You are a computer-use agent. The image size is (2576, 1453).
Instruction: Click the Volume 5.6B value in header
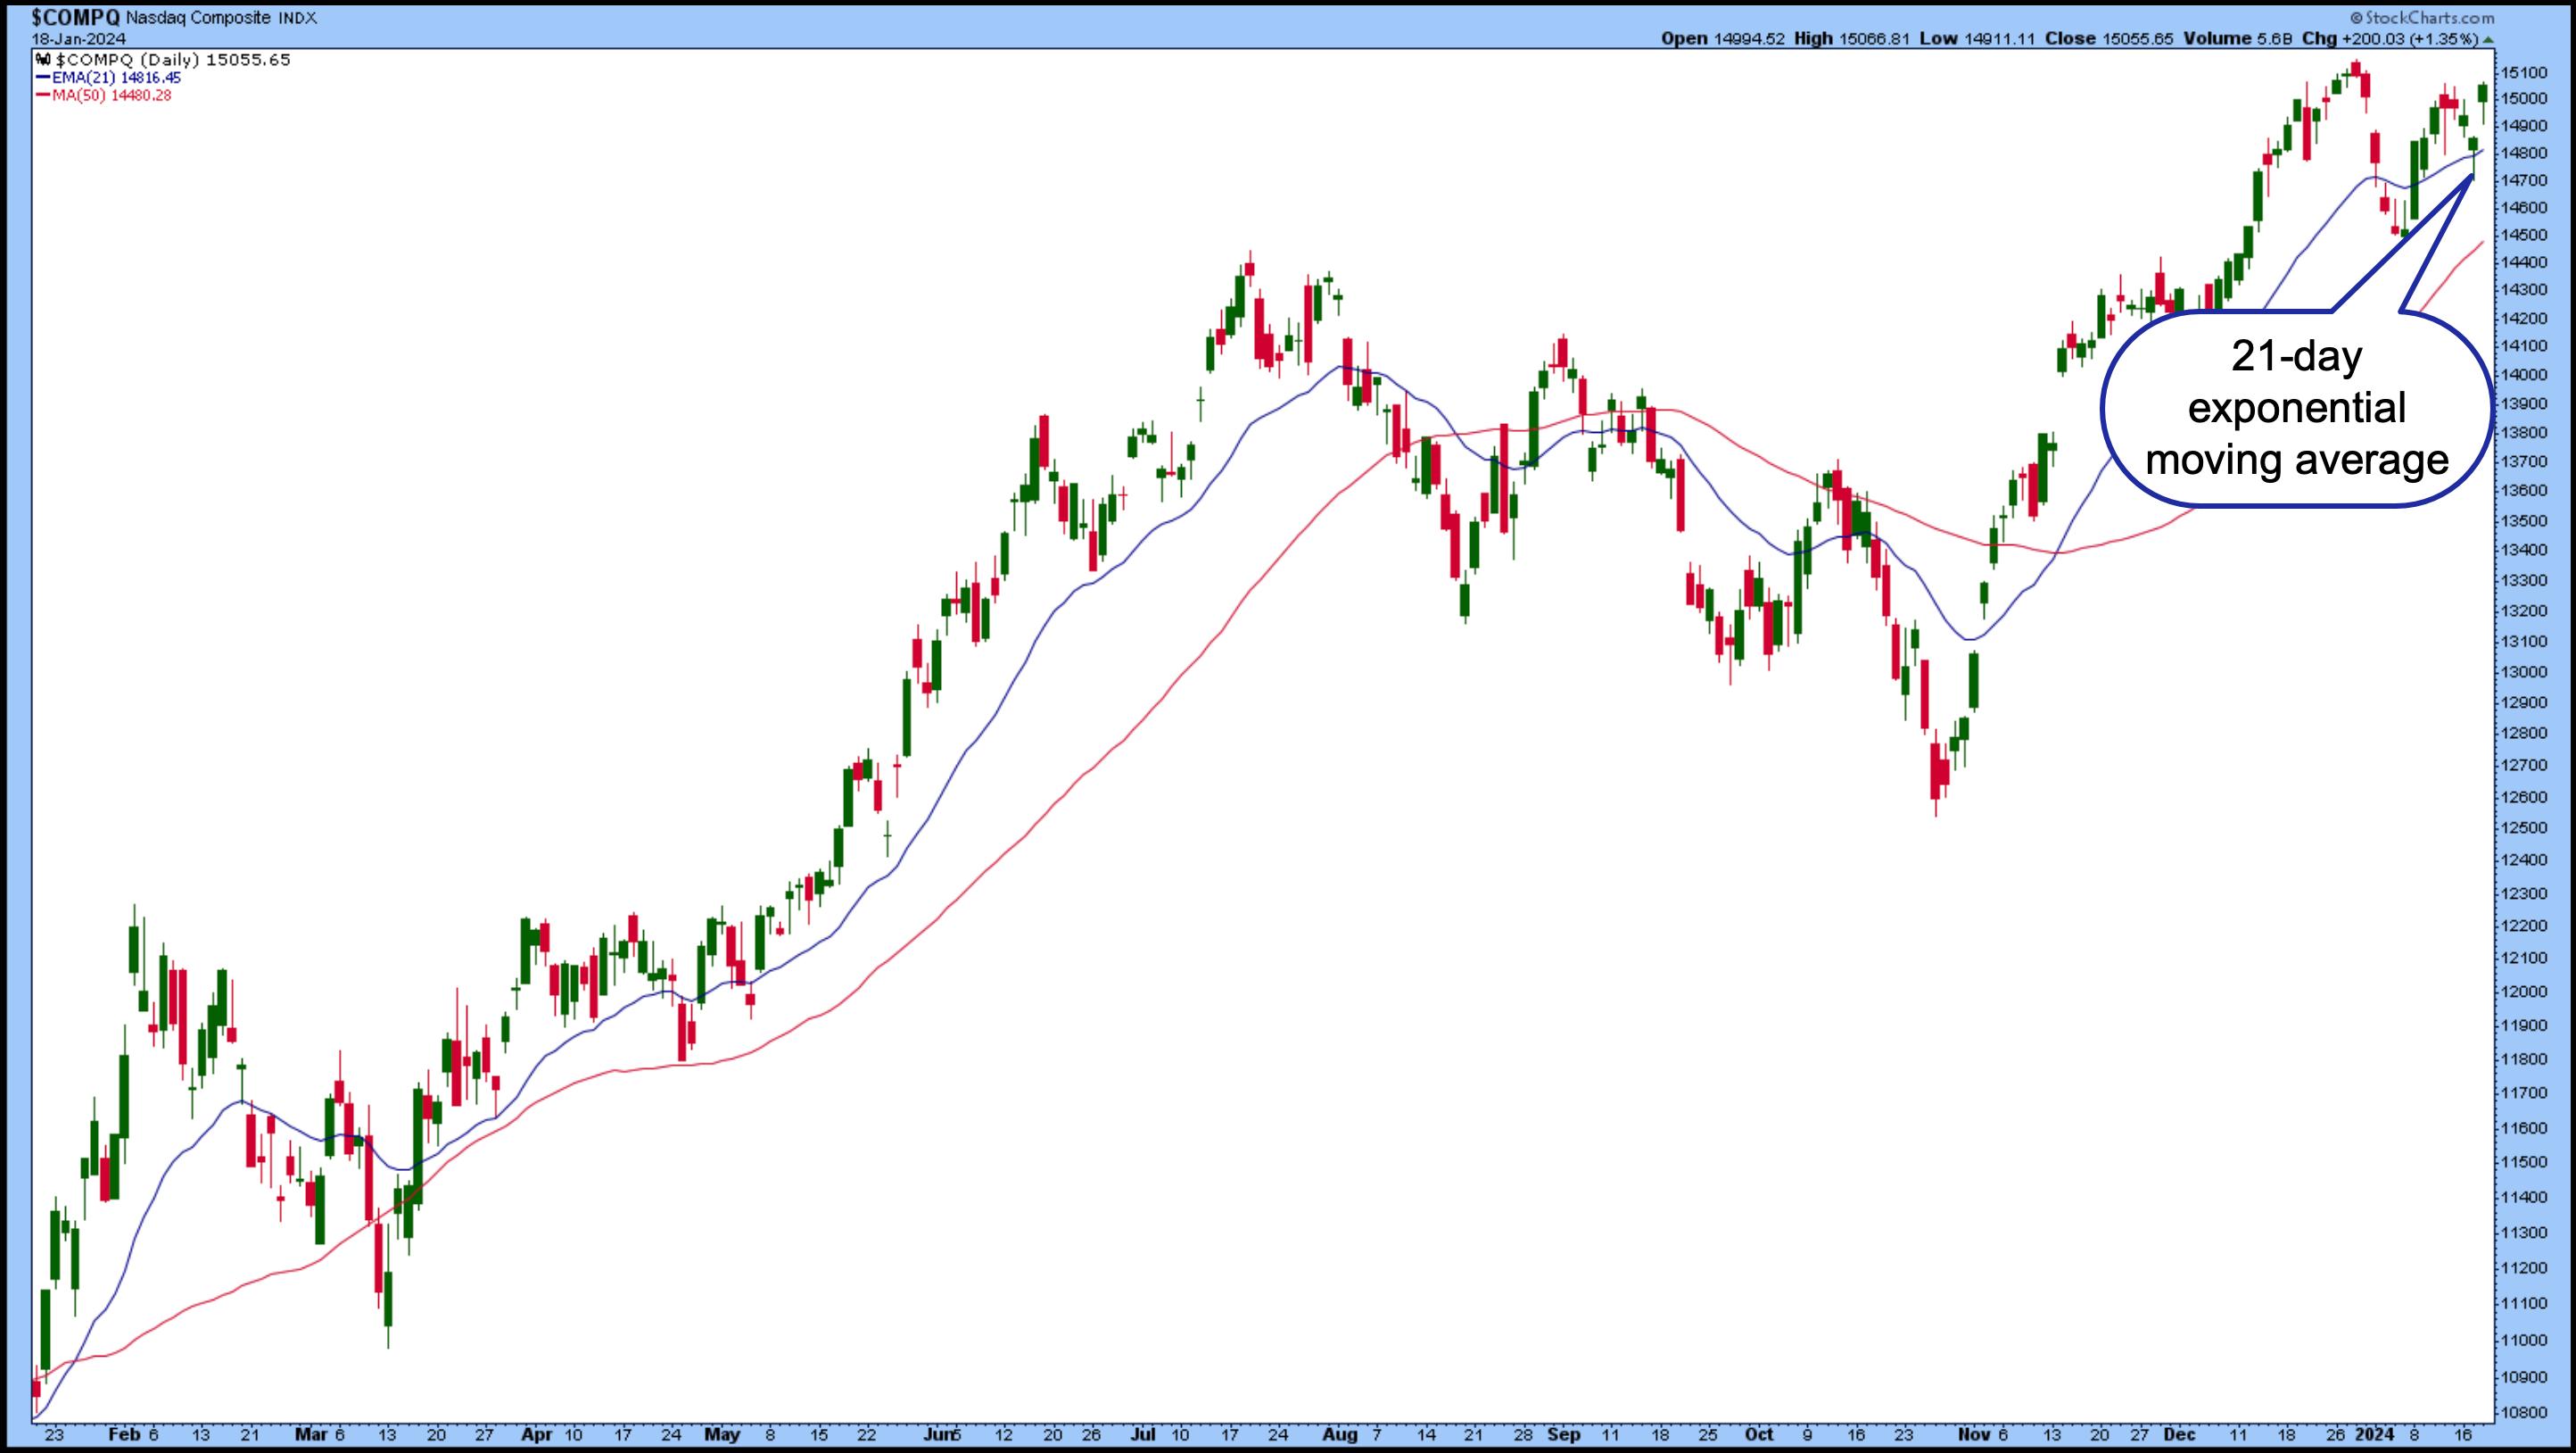(2274, 39)
